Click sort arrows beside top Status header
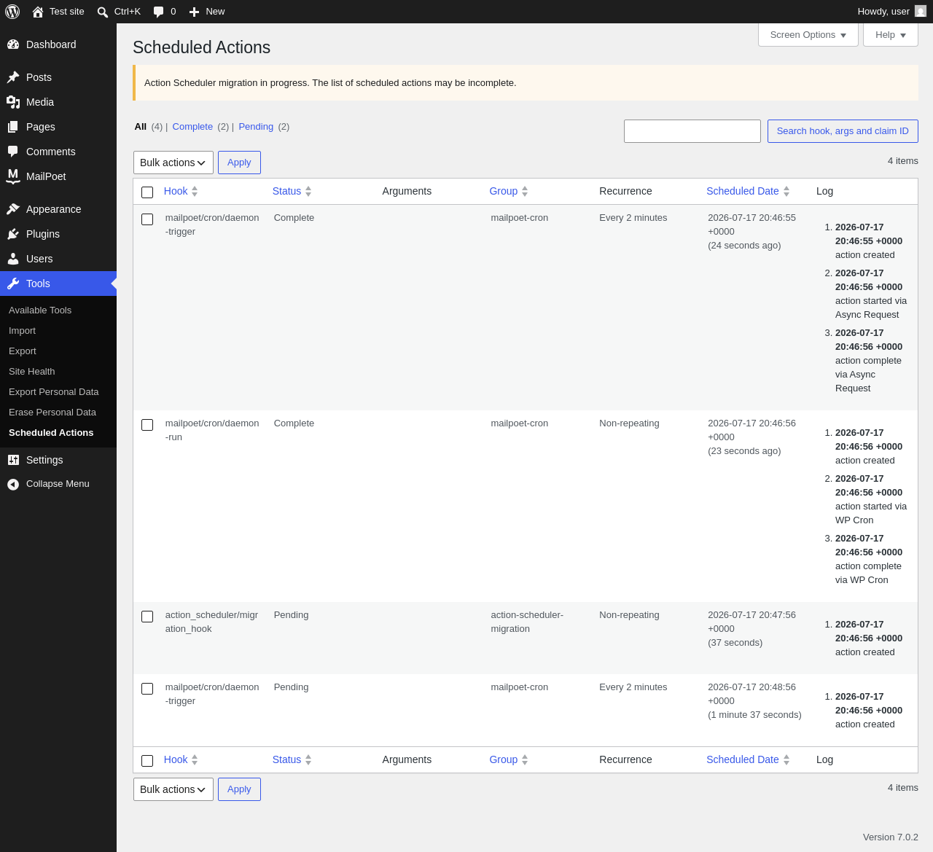Image resolution: width=933 pixels, height=852 pixels. click(308, 191)
